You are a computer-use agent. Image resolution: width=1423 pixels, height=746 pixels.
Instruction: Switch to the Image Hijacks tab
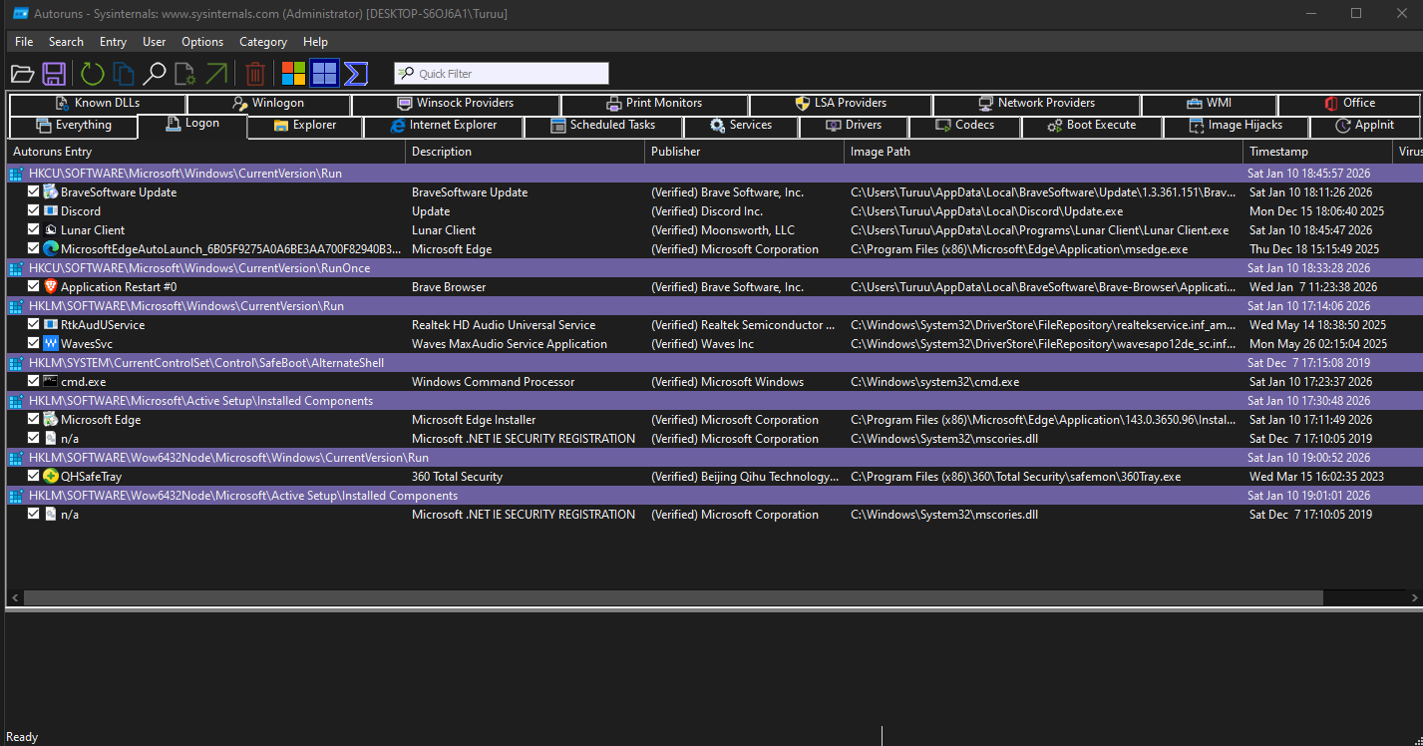click(1236, 126)
